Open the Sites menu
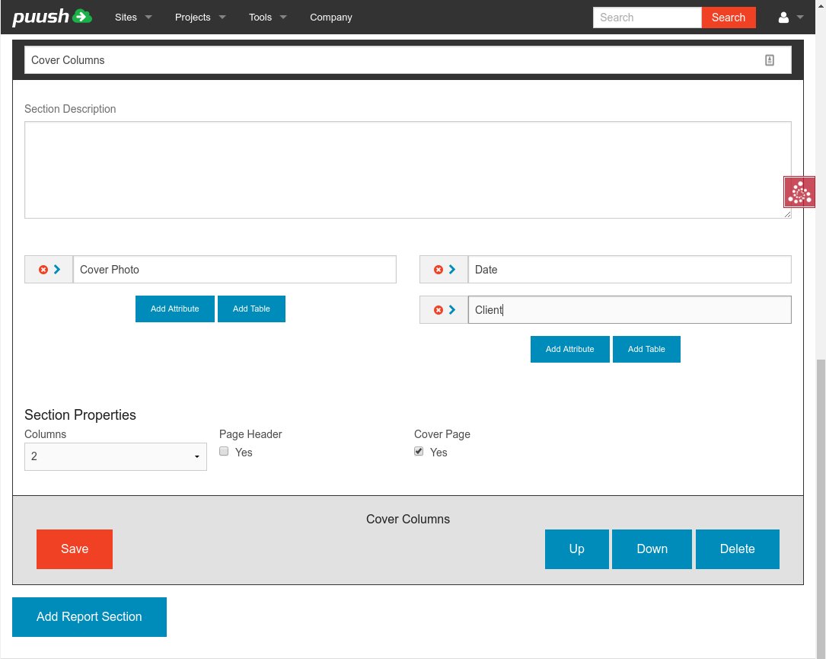The height and width of the screenshot is (659, 826). [133, 17]
